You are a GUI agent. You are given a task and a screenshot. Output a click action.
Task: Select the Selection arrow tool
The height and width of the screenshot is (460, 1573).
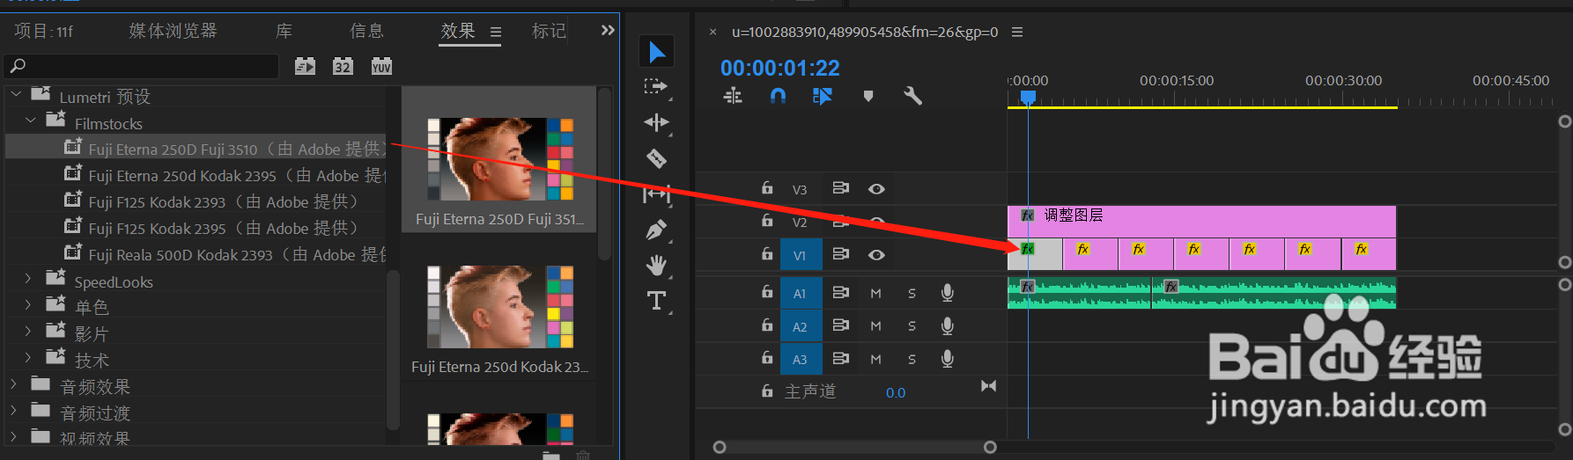[656, 52]
